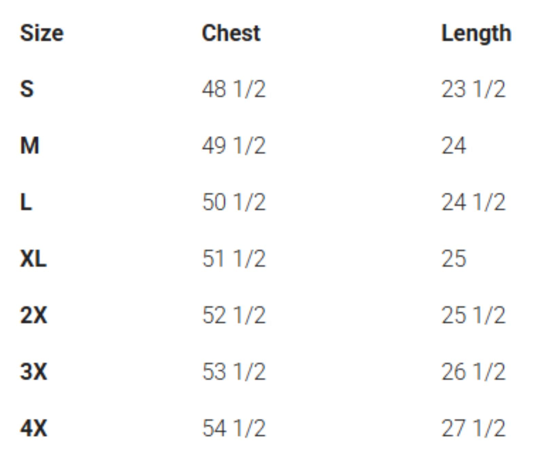Click the Chest column header
The image size is (557, 466).
(x=231, y=33)
